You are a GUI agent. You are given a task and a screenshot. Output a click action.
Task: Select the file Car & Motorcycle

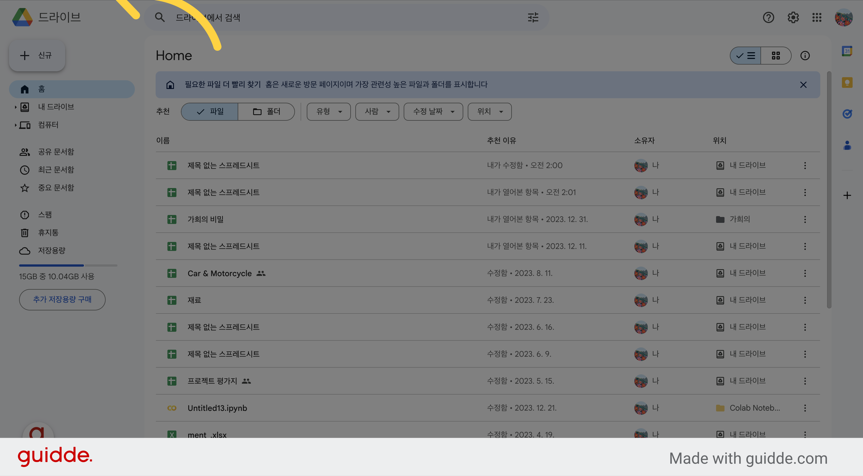click(x=488, y=273)
